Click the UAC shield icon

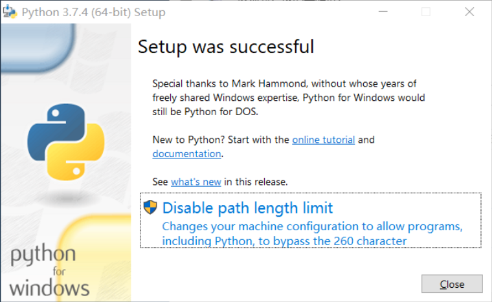click(150, 208)
